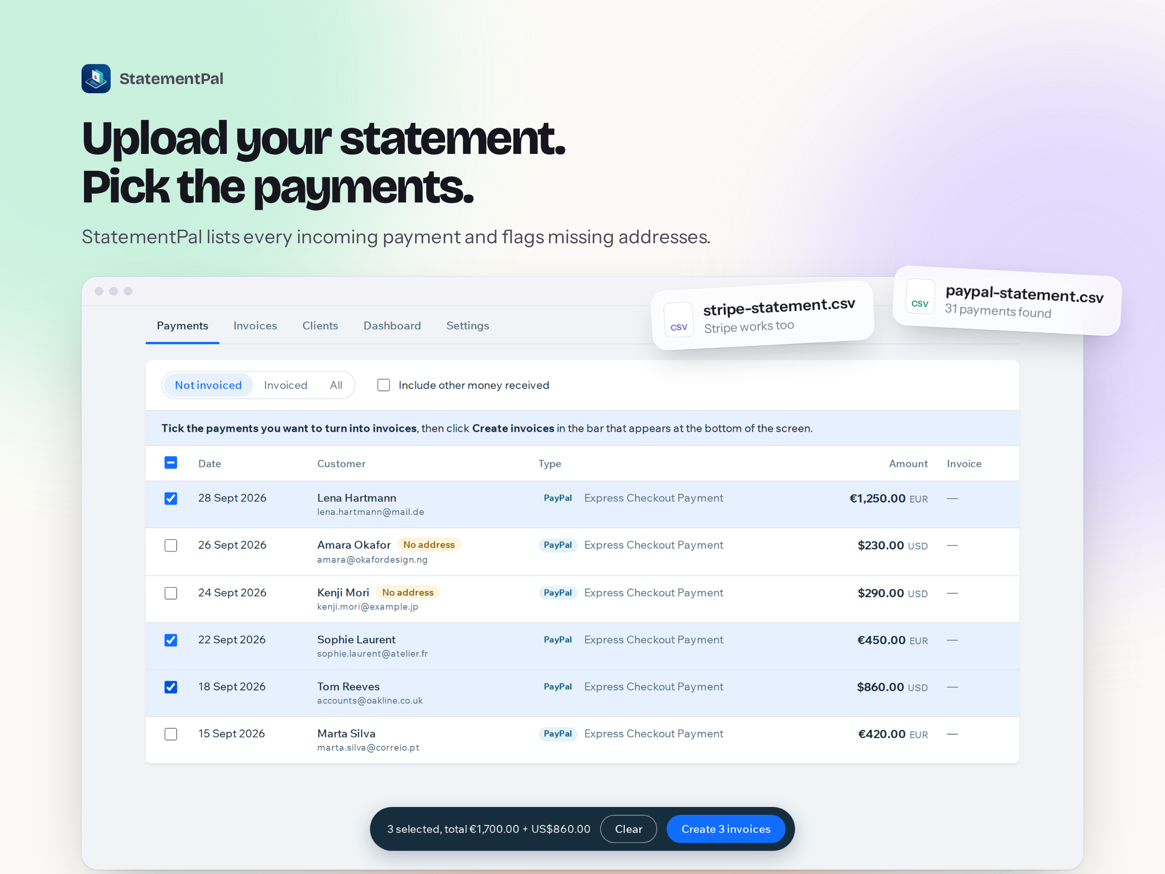
Task: Click the Type column header
Action: pos(549,464)
